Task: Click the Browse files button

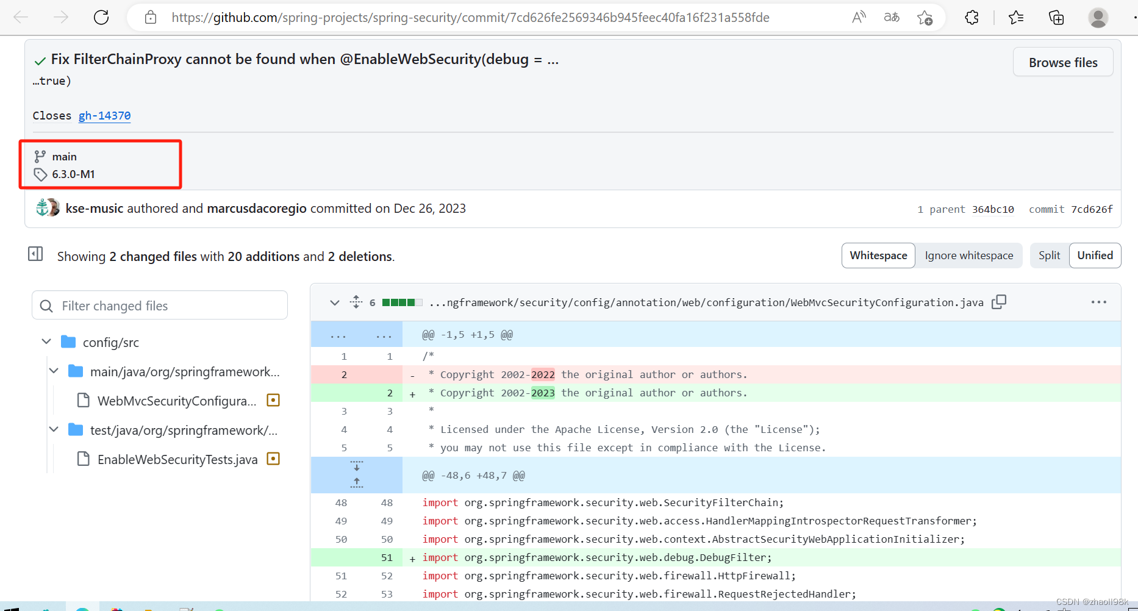Action: 1063,62
